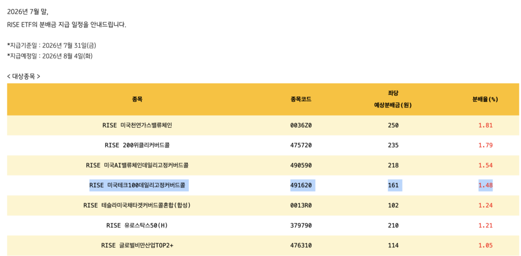Click the '*지급예정일 : 2026년 8월 4일(화)' line
Screen dimensions: 521x256
(49, 56)
